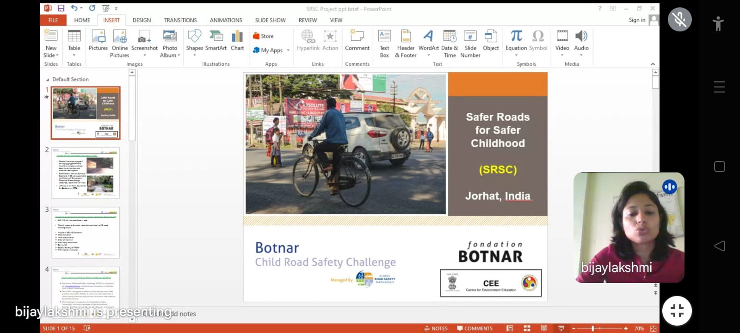Toggle the Notes pane in status bar
The image size is (740, 333).
436,328
